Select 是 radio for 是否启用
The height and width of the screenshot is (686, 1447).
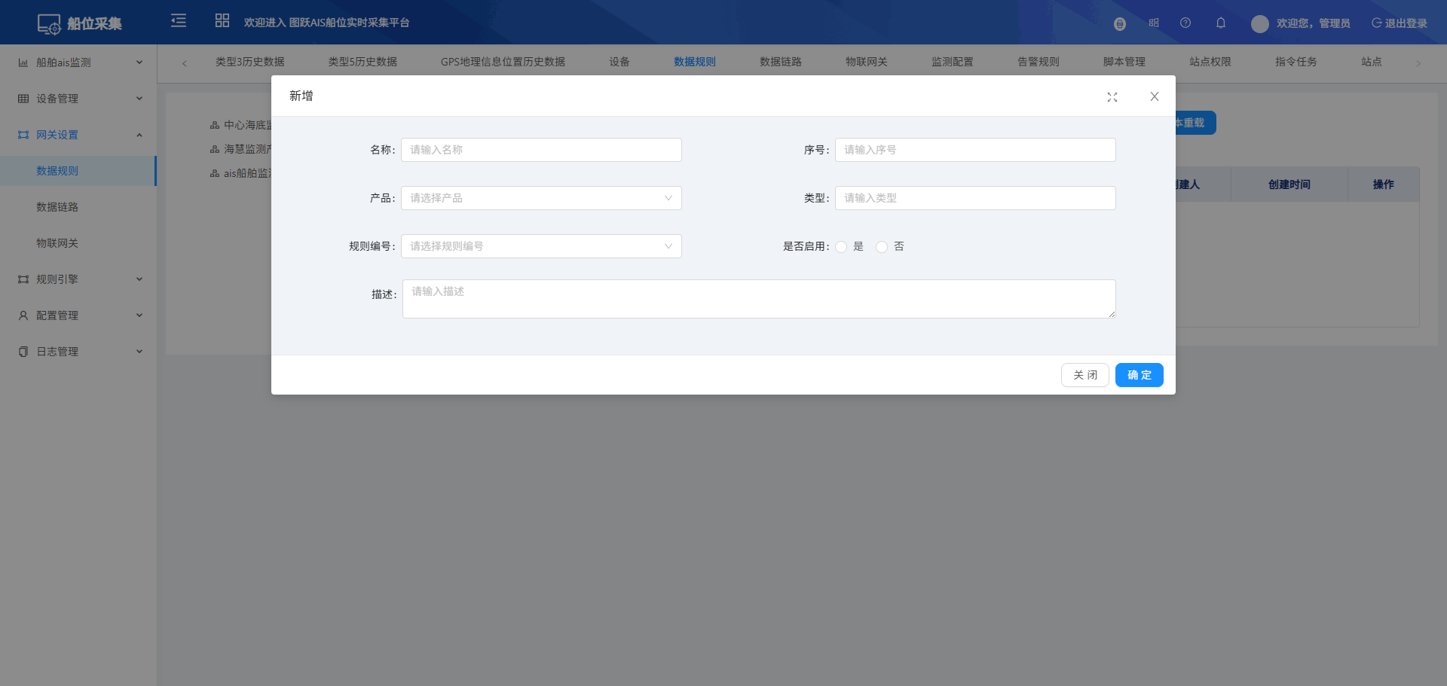coord(841,247)
